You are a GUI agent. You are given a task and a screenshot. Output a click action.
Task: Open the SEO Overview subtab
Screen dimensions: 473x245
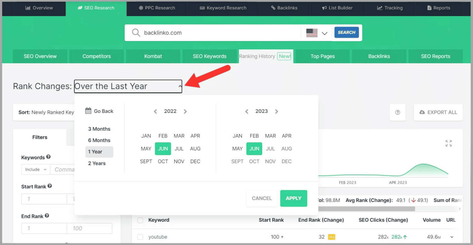(40, 56)
